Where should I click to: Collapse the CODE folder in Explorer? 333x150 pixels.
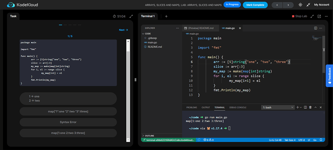tap(147, 33)
